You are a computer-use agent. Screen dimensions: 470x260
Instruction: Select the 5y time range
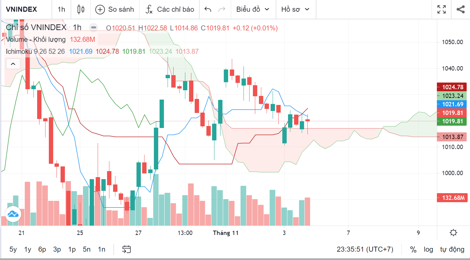13,249
